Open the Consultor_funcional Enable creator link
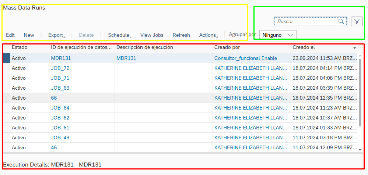368x175 pixels. coord(245,58)
